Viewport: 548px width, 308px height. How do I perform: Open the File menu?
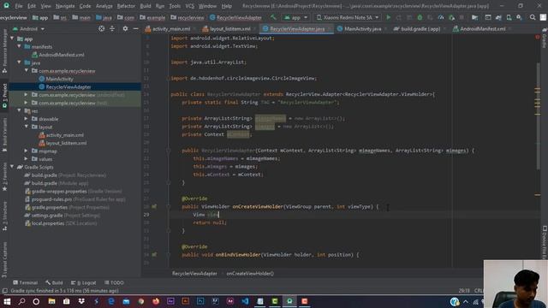click(19, 6)
